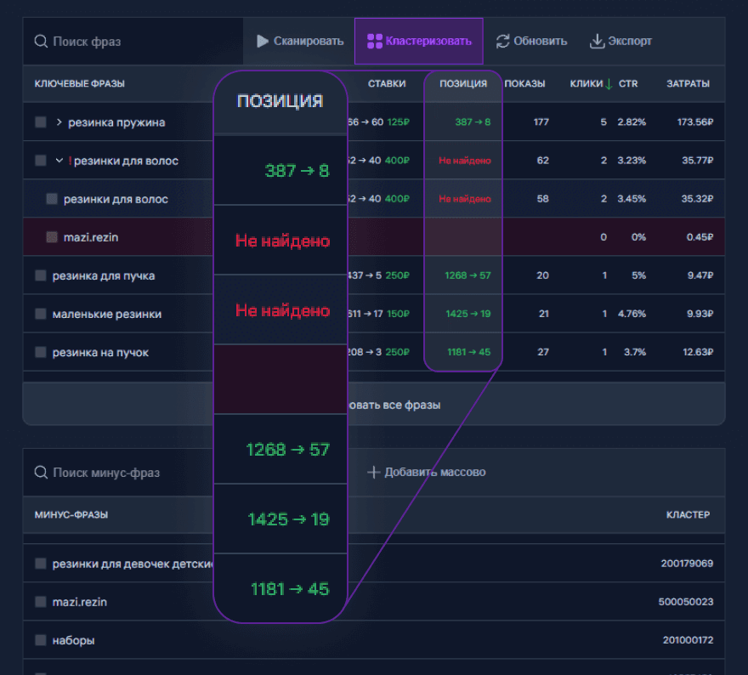
Task: Click the plus icon by Добавить массово
Action: [x=373, y=472]
